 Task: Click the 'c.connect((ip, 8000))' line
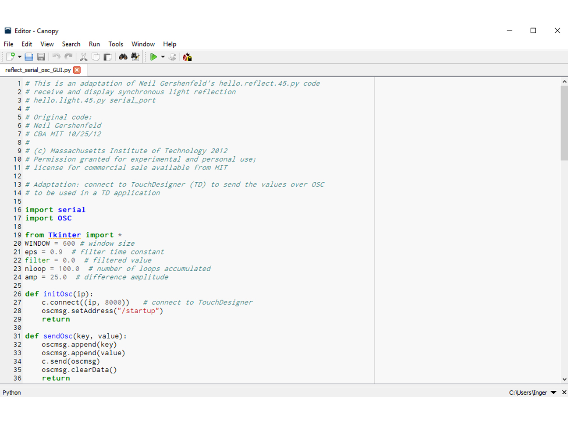click(x=85, y=303)
